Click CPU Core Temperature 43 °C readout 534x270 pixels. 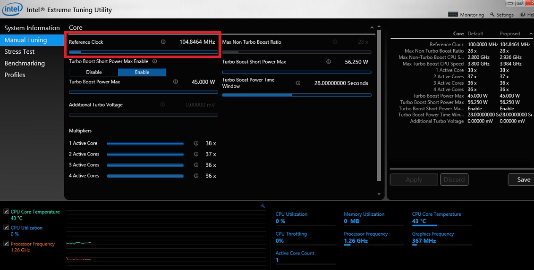tap(442, 218)
